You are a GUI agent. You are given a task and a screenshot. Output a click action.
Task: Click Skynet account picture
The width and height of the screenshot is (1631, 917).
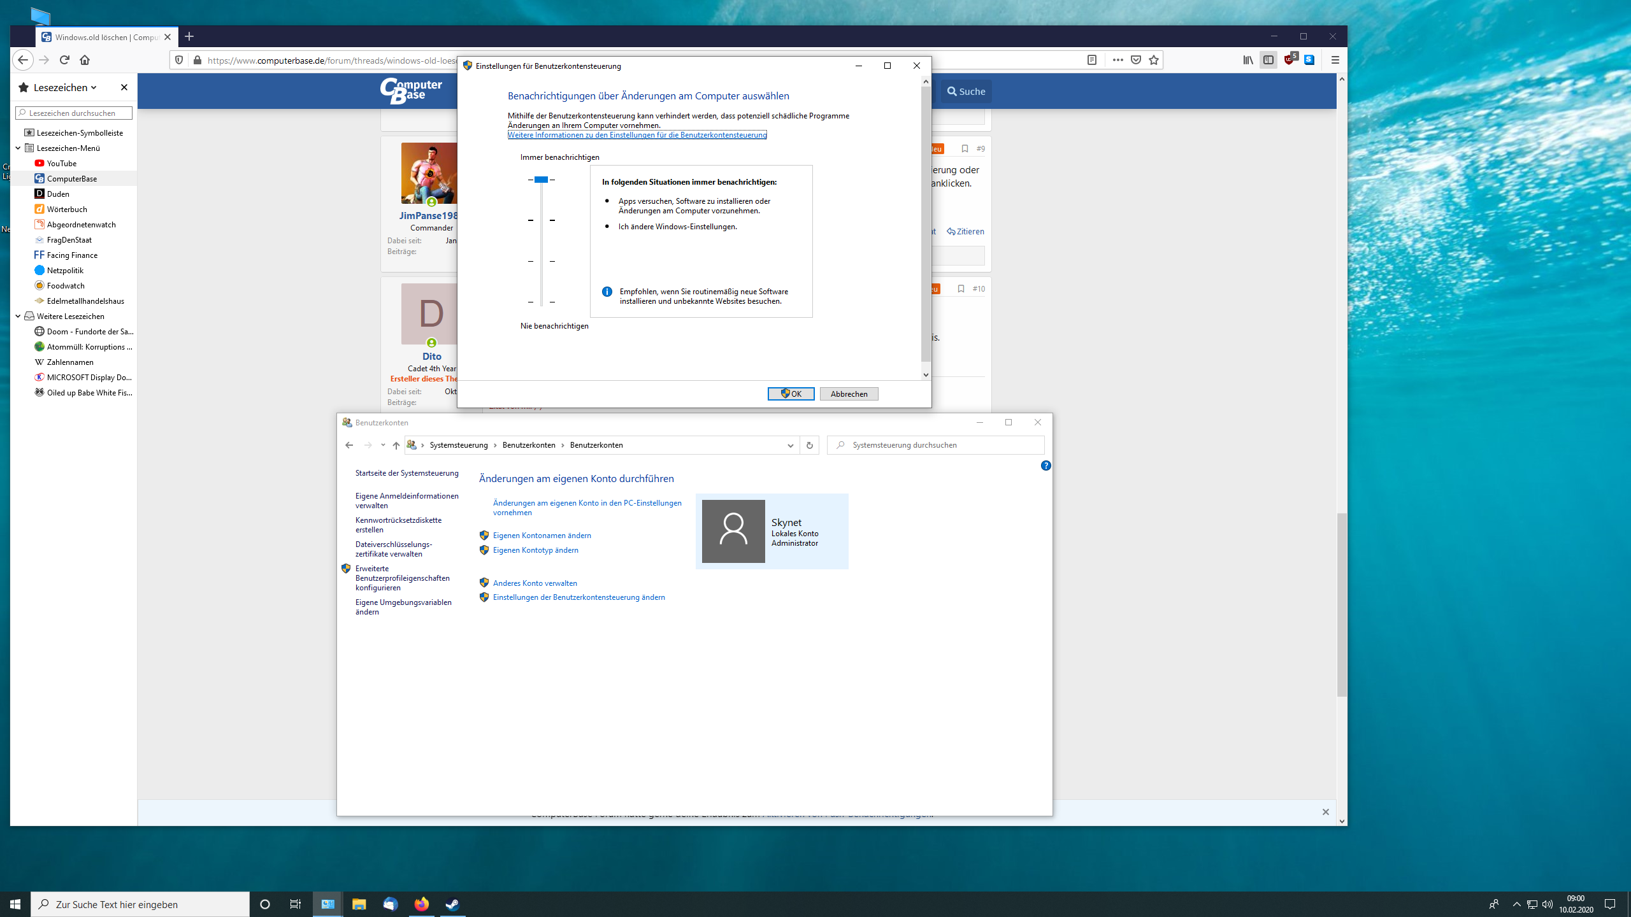point(733,531)
